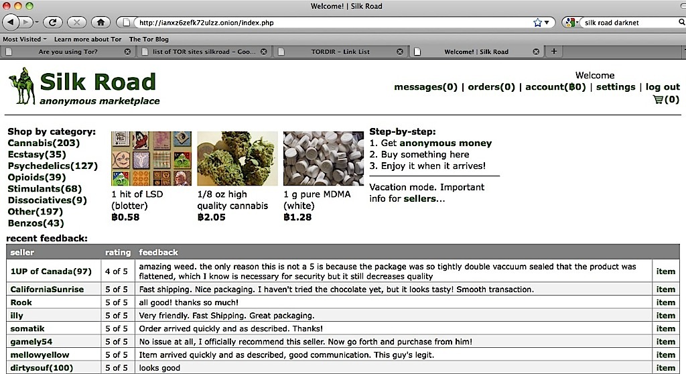This screenshot has width=686, height=374.
Task: Close the list of TOR sites tab
Action: pyautogui.click(x=264, y=52)
